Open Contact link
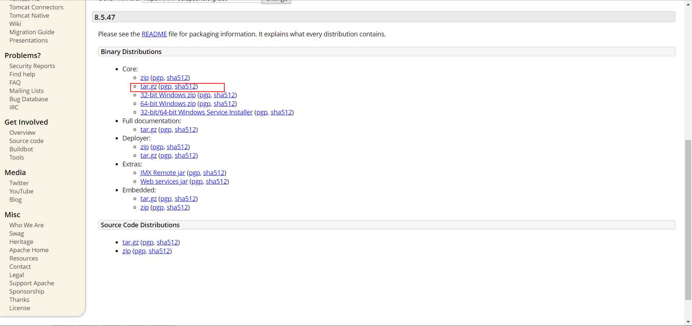Viewport: 692px width, 326px height. tap(20, 267)
